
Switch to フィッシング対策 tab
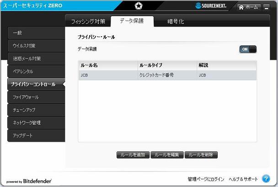[x=88, y=22]
